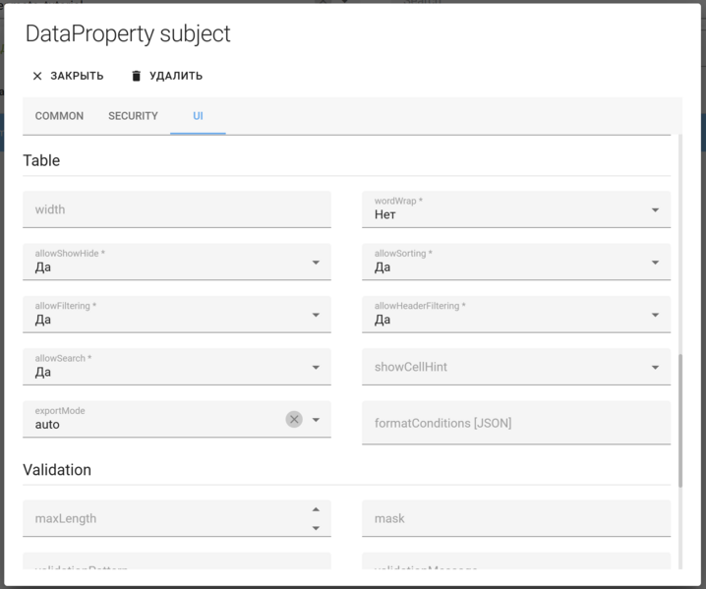Open the allowSorting dropdown
The height and width of the screenshot is (589, 706).
tap(655, 263)
